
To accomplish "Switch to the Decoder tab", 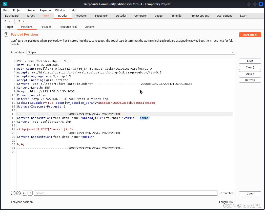I will (x=121, y=16).
